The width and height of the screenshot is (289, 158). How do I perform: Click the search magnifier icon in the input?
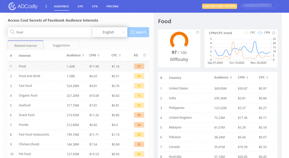[x=12, y=32]
